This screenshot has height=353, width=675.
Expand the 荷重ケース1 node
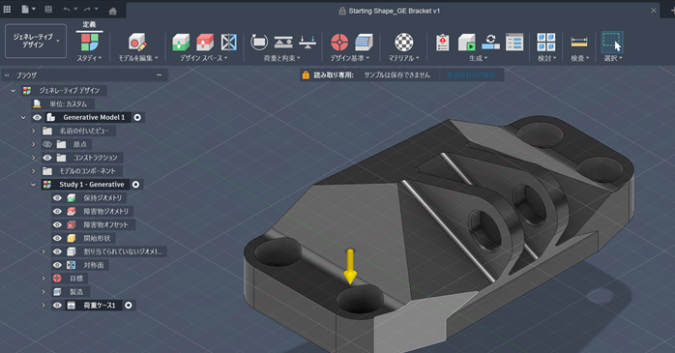click(44, 306)
